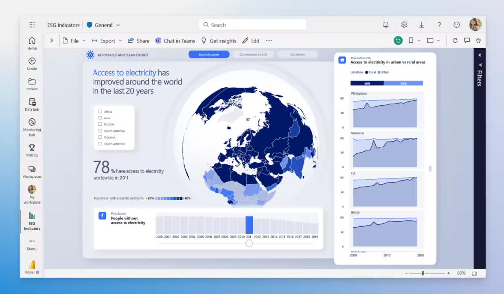Share the report via Chat in Teams
The width and height of the screenshot is (504, 294).
[x=175, y=41]
